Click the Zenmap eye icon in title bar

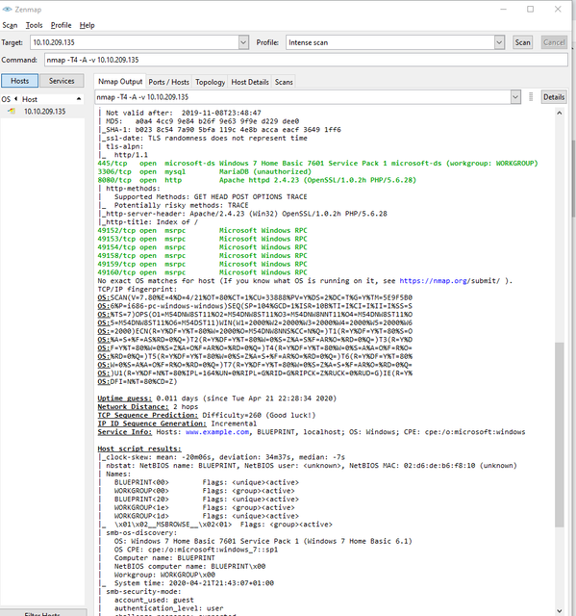[x=7, y=9]
